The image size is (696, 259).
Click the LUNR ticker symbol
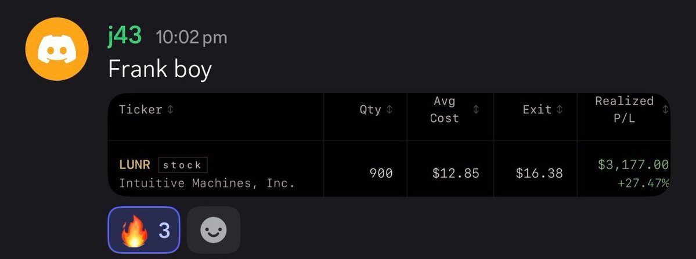[135, 166]
